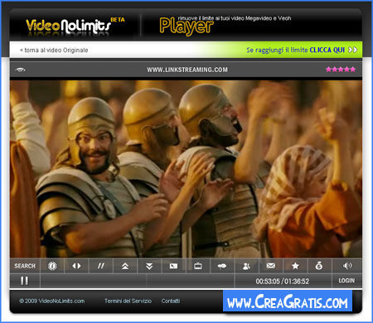The width and height of the screenshot is (373, 323).
Task: Toggle the volume speaker icon
Action: coord(347,266)
